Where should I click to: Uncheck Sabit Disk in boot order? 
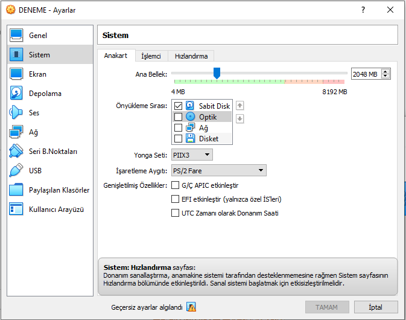pyautogui.click(x=178, y=106)
